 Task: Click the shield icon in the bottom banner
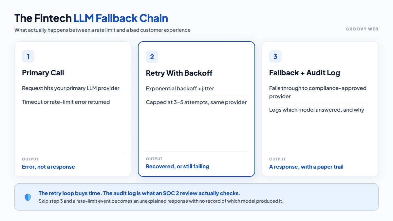point(28,197)
